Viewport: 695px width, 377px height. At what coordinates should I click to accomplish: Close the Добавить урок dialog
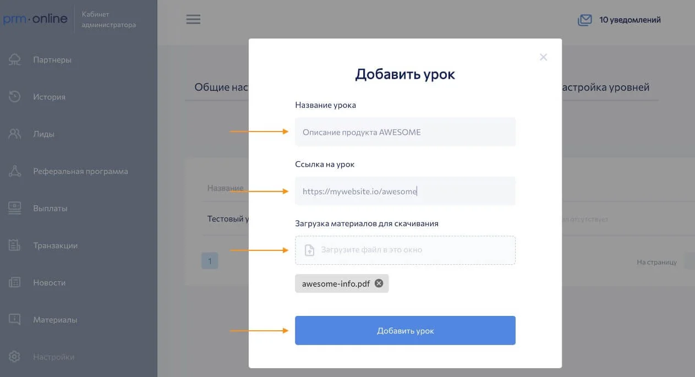tap(543, 57)
